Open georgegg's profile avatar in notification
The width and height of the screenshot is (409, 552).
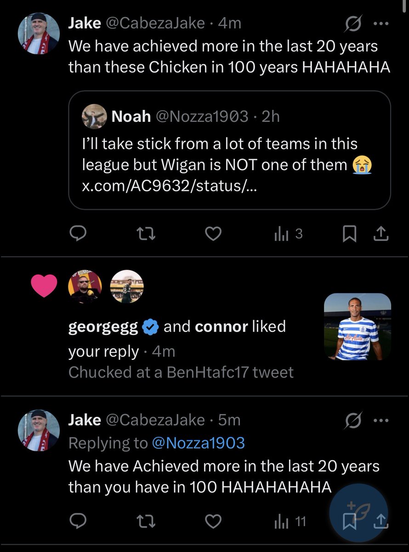pos(84,287)
